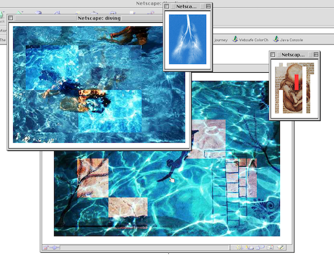The image size is (334, 261).
Task: Open the Address Book icon in status bar
Action: tap(270, 248)
